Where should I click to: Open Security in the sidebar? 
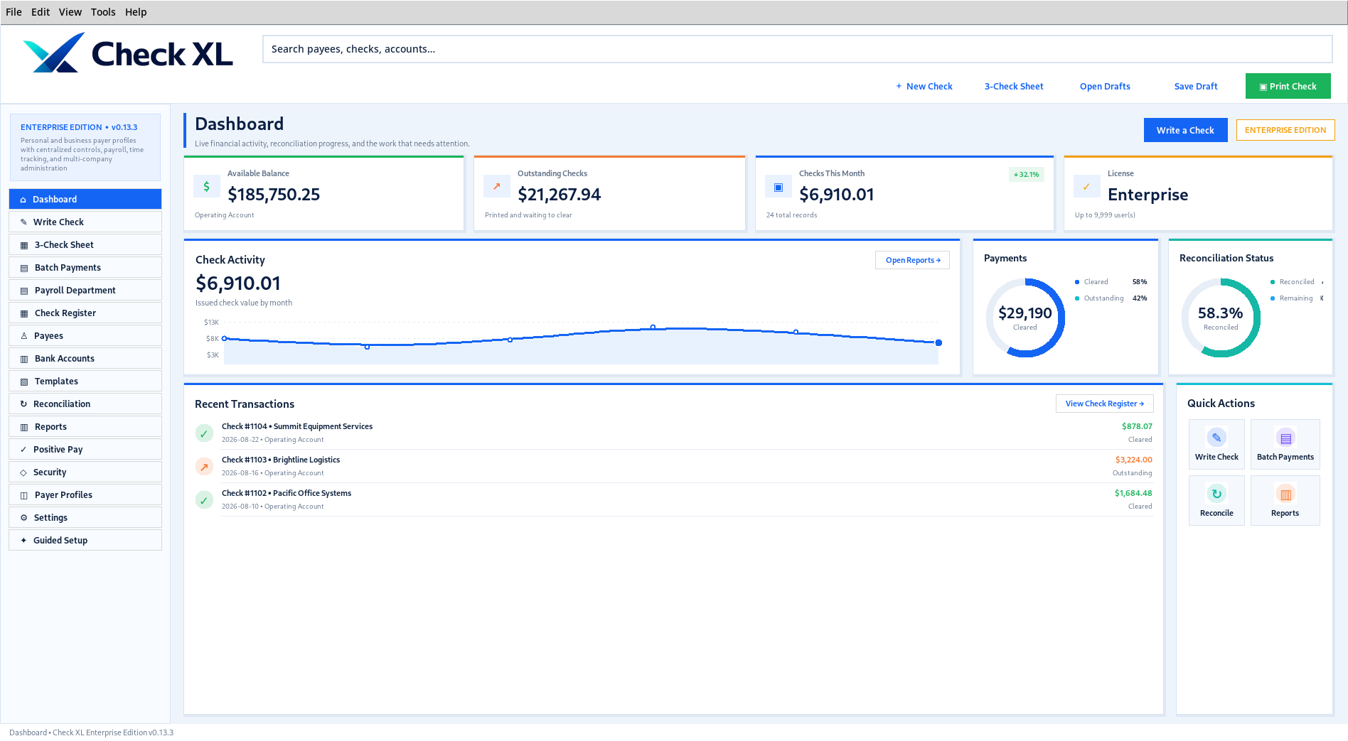(x=85, y=472)
